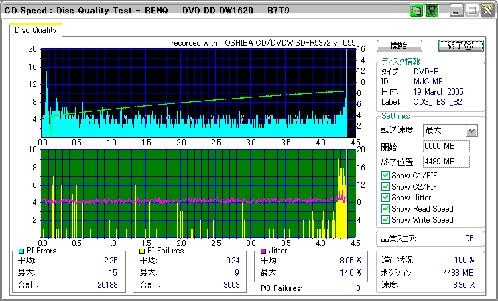Viewport: 498px width, 301px height.
Task: Click the 終了位置 end position field
Action: point(446,162)
